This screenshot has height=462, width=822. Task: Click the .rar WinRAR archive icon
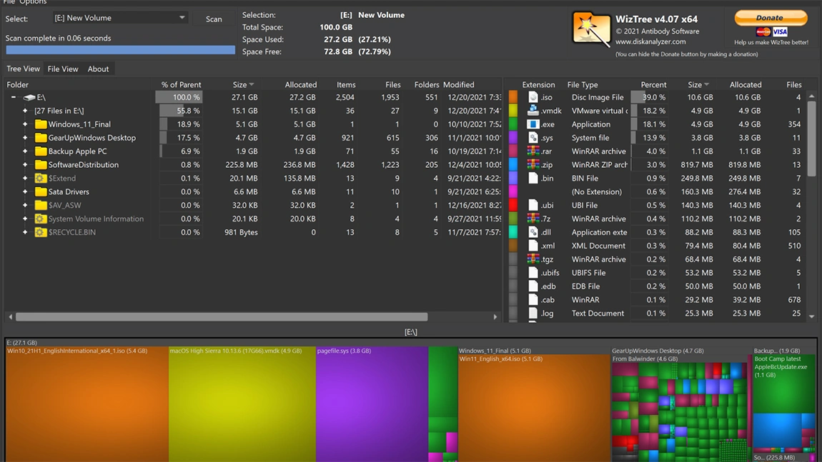click(x=533, y=151)
